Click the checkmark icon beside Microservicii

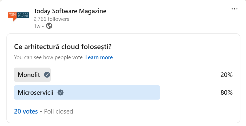tap(61, 92)
